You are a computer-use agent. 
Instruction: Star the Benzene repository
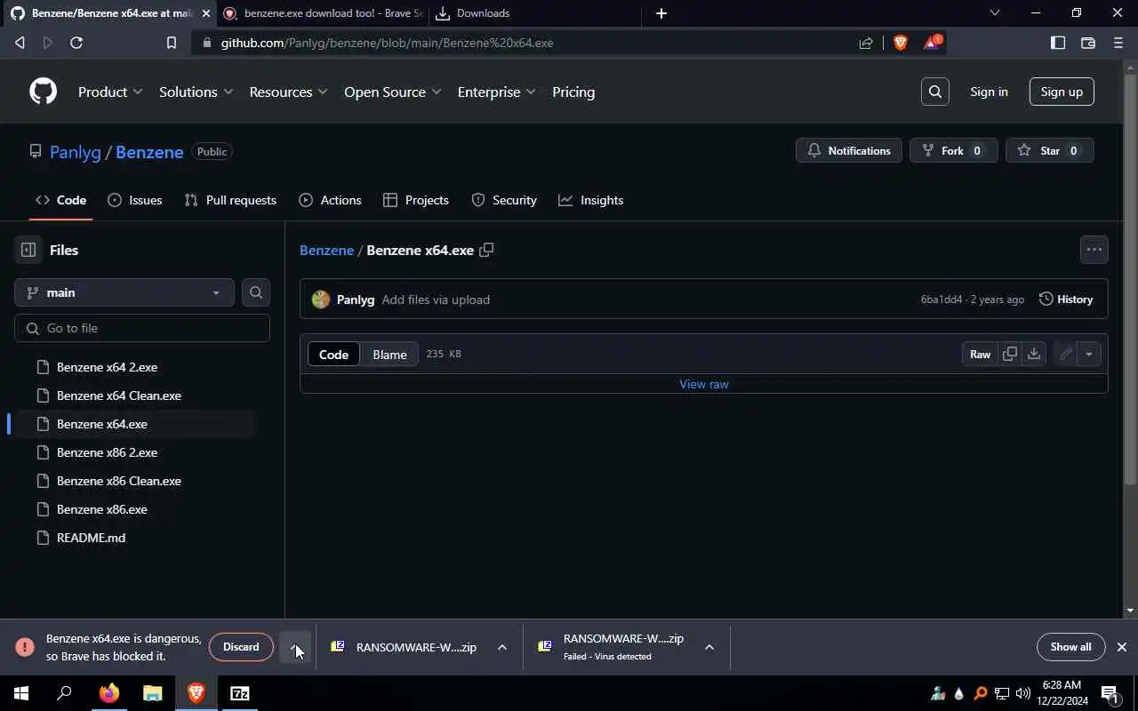(1050, 150)
